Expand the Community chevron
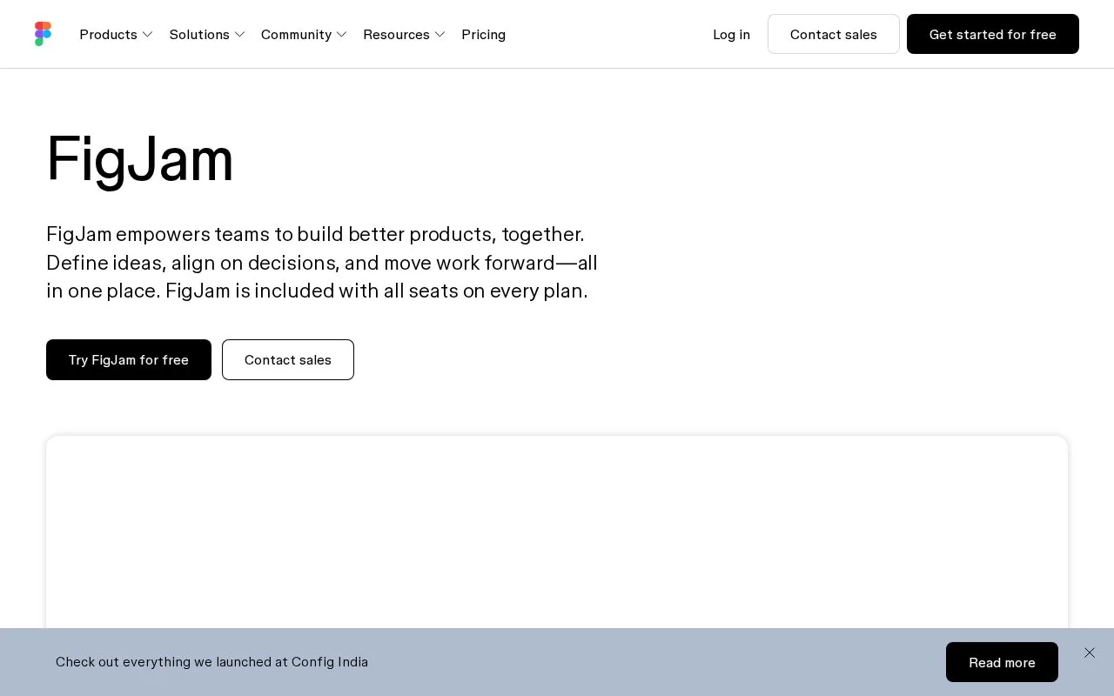 pyautogui.click(x=342, y=34)
